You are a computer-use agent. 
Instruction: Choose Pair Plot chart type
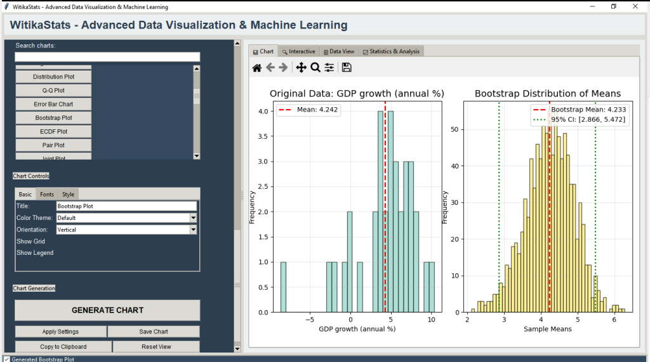(53, 145)
